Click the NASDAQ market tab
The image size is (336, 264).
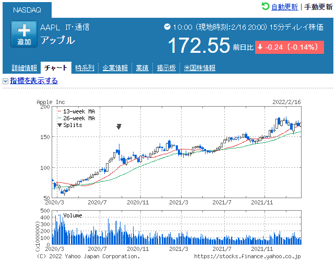pyautogui.click(x=27, y=10)
